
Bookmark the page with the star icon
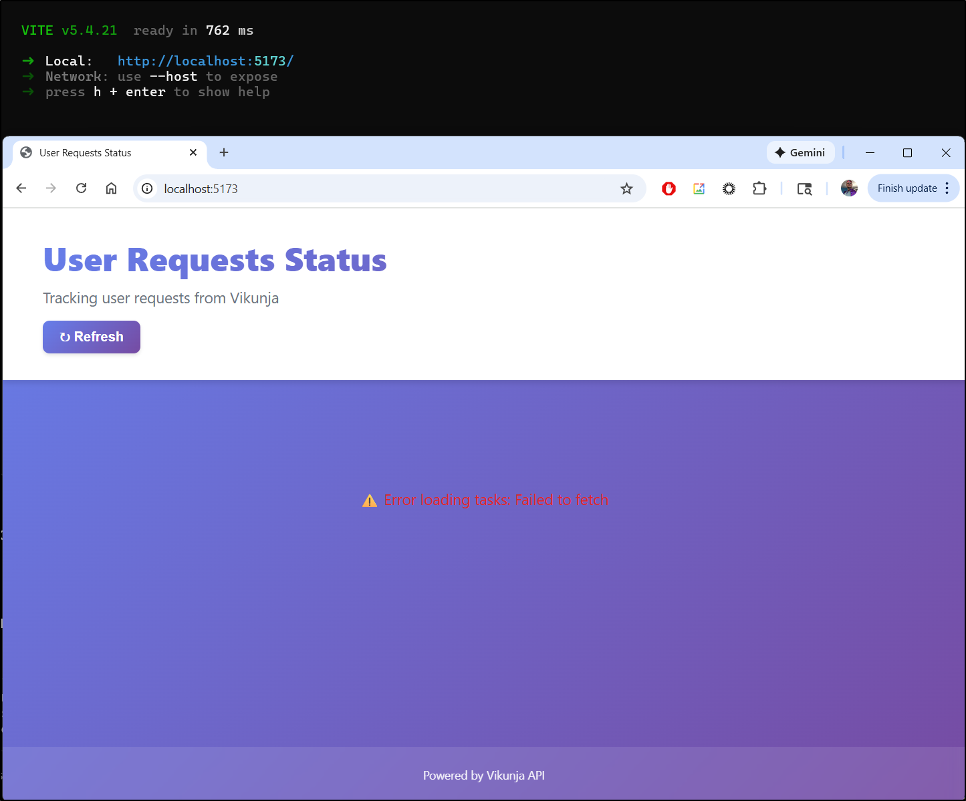coord(626,188)
